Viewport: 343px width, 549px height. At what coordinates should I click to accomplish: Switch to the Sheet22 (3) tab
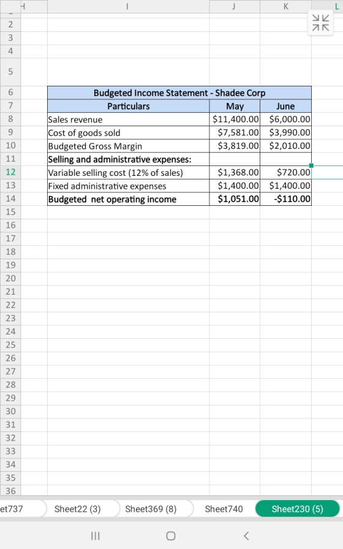[77, 509]
